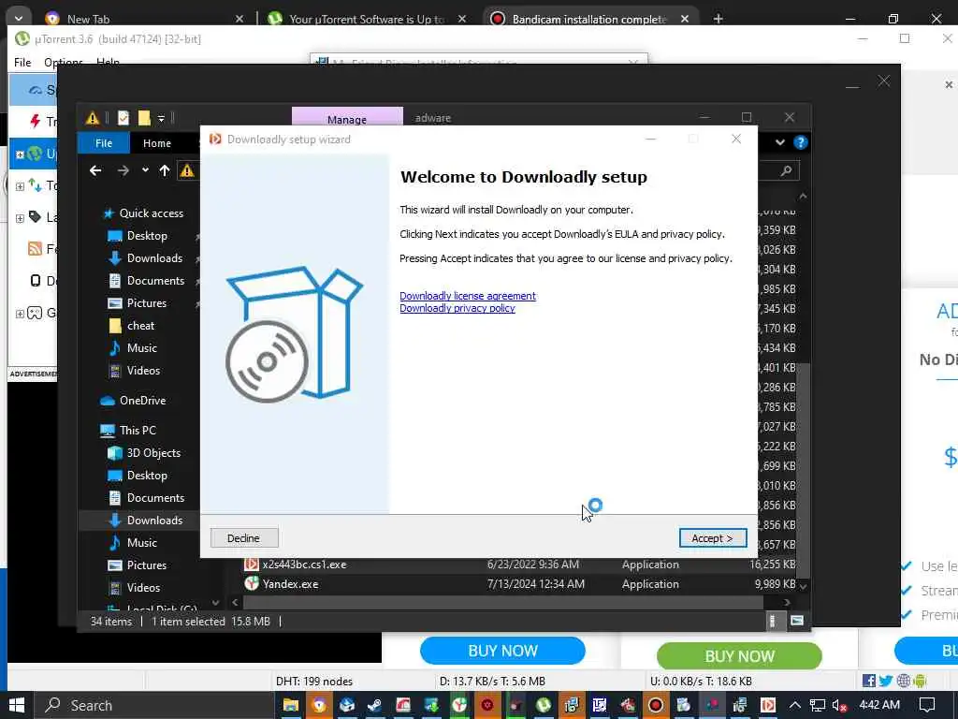Open a new browser tab
Viewport: 958px width, 719px height.
point(718,19)
